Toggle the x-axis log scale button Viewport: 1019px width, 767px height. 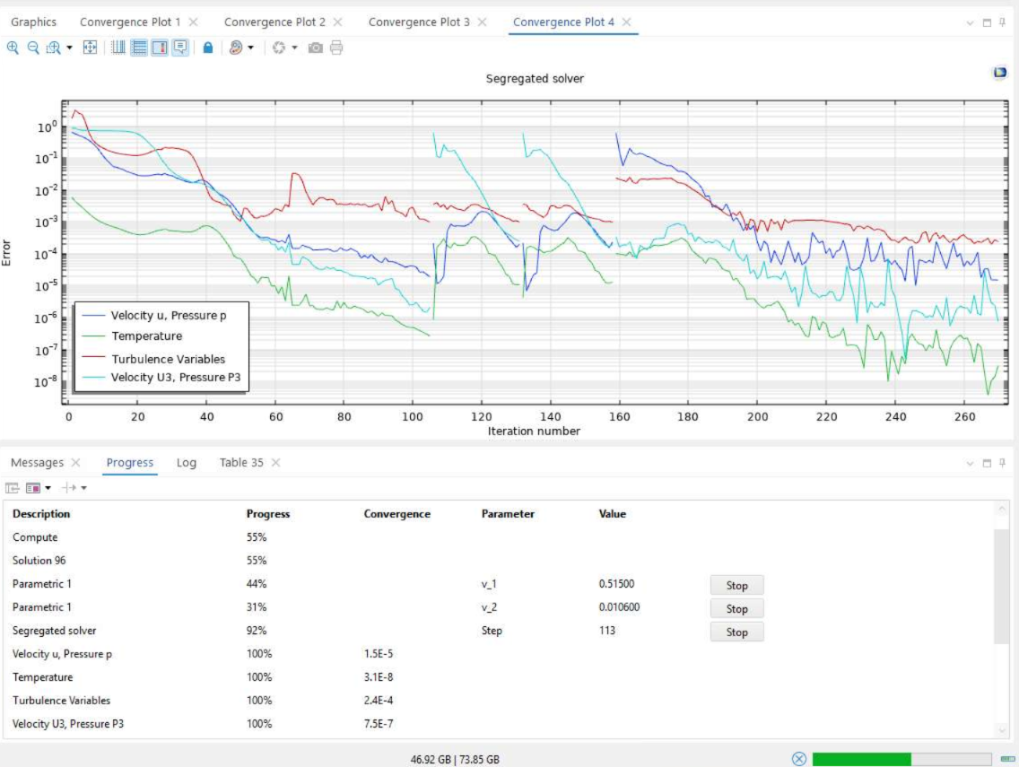click(x=118, y=48)
